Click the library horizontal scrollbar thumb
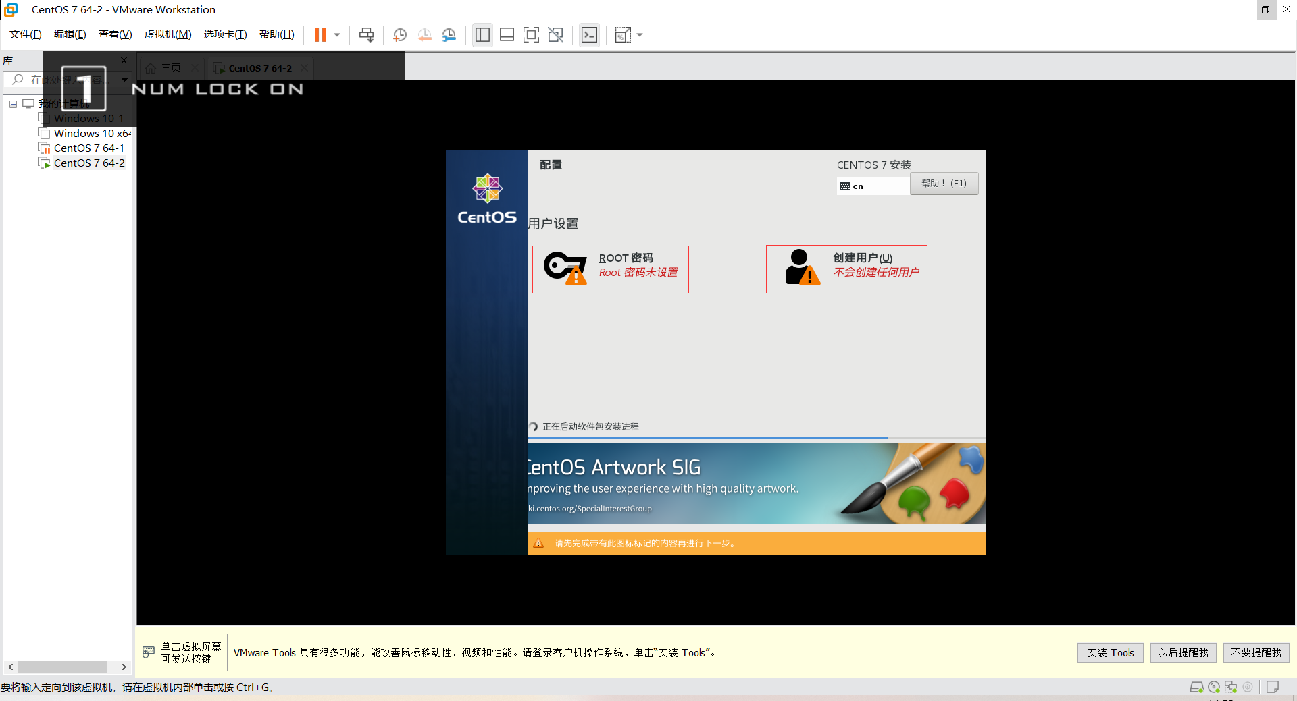 (x=62, y=667)
